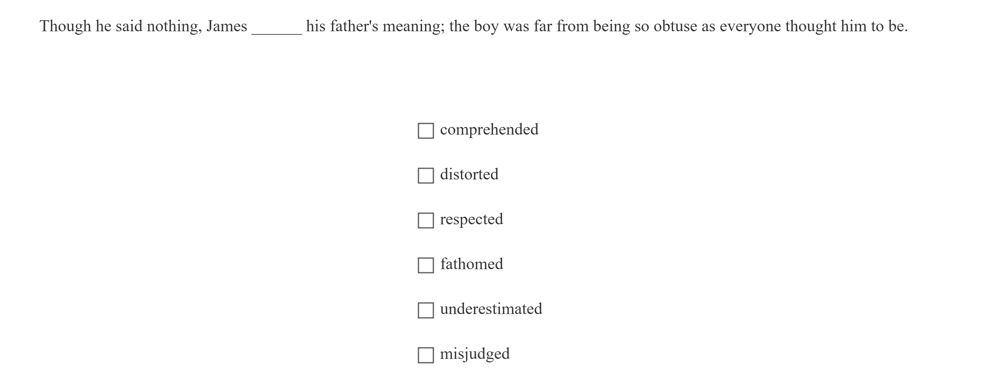Mark the 'underestimated' checkbox
Screen dimensions: 987x375
click(425, 310)
